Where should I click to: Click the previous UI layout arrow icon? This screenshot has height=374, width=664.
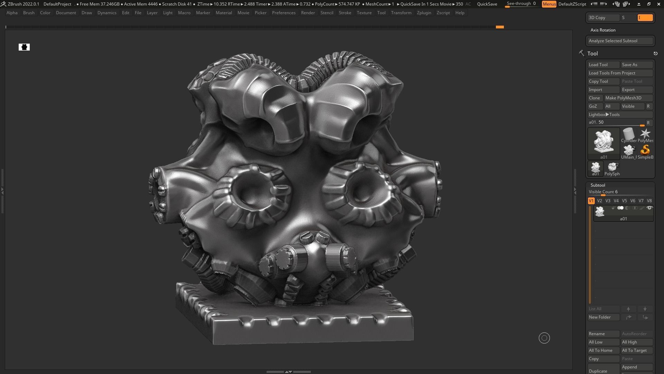pyautogui.click(x=594, y=4)
